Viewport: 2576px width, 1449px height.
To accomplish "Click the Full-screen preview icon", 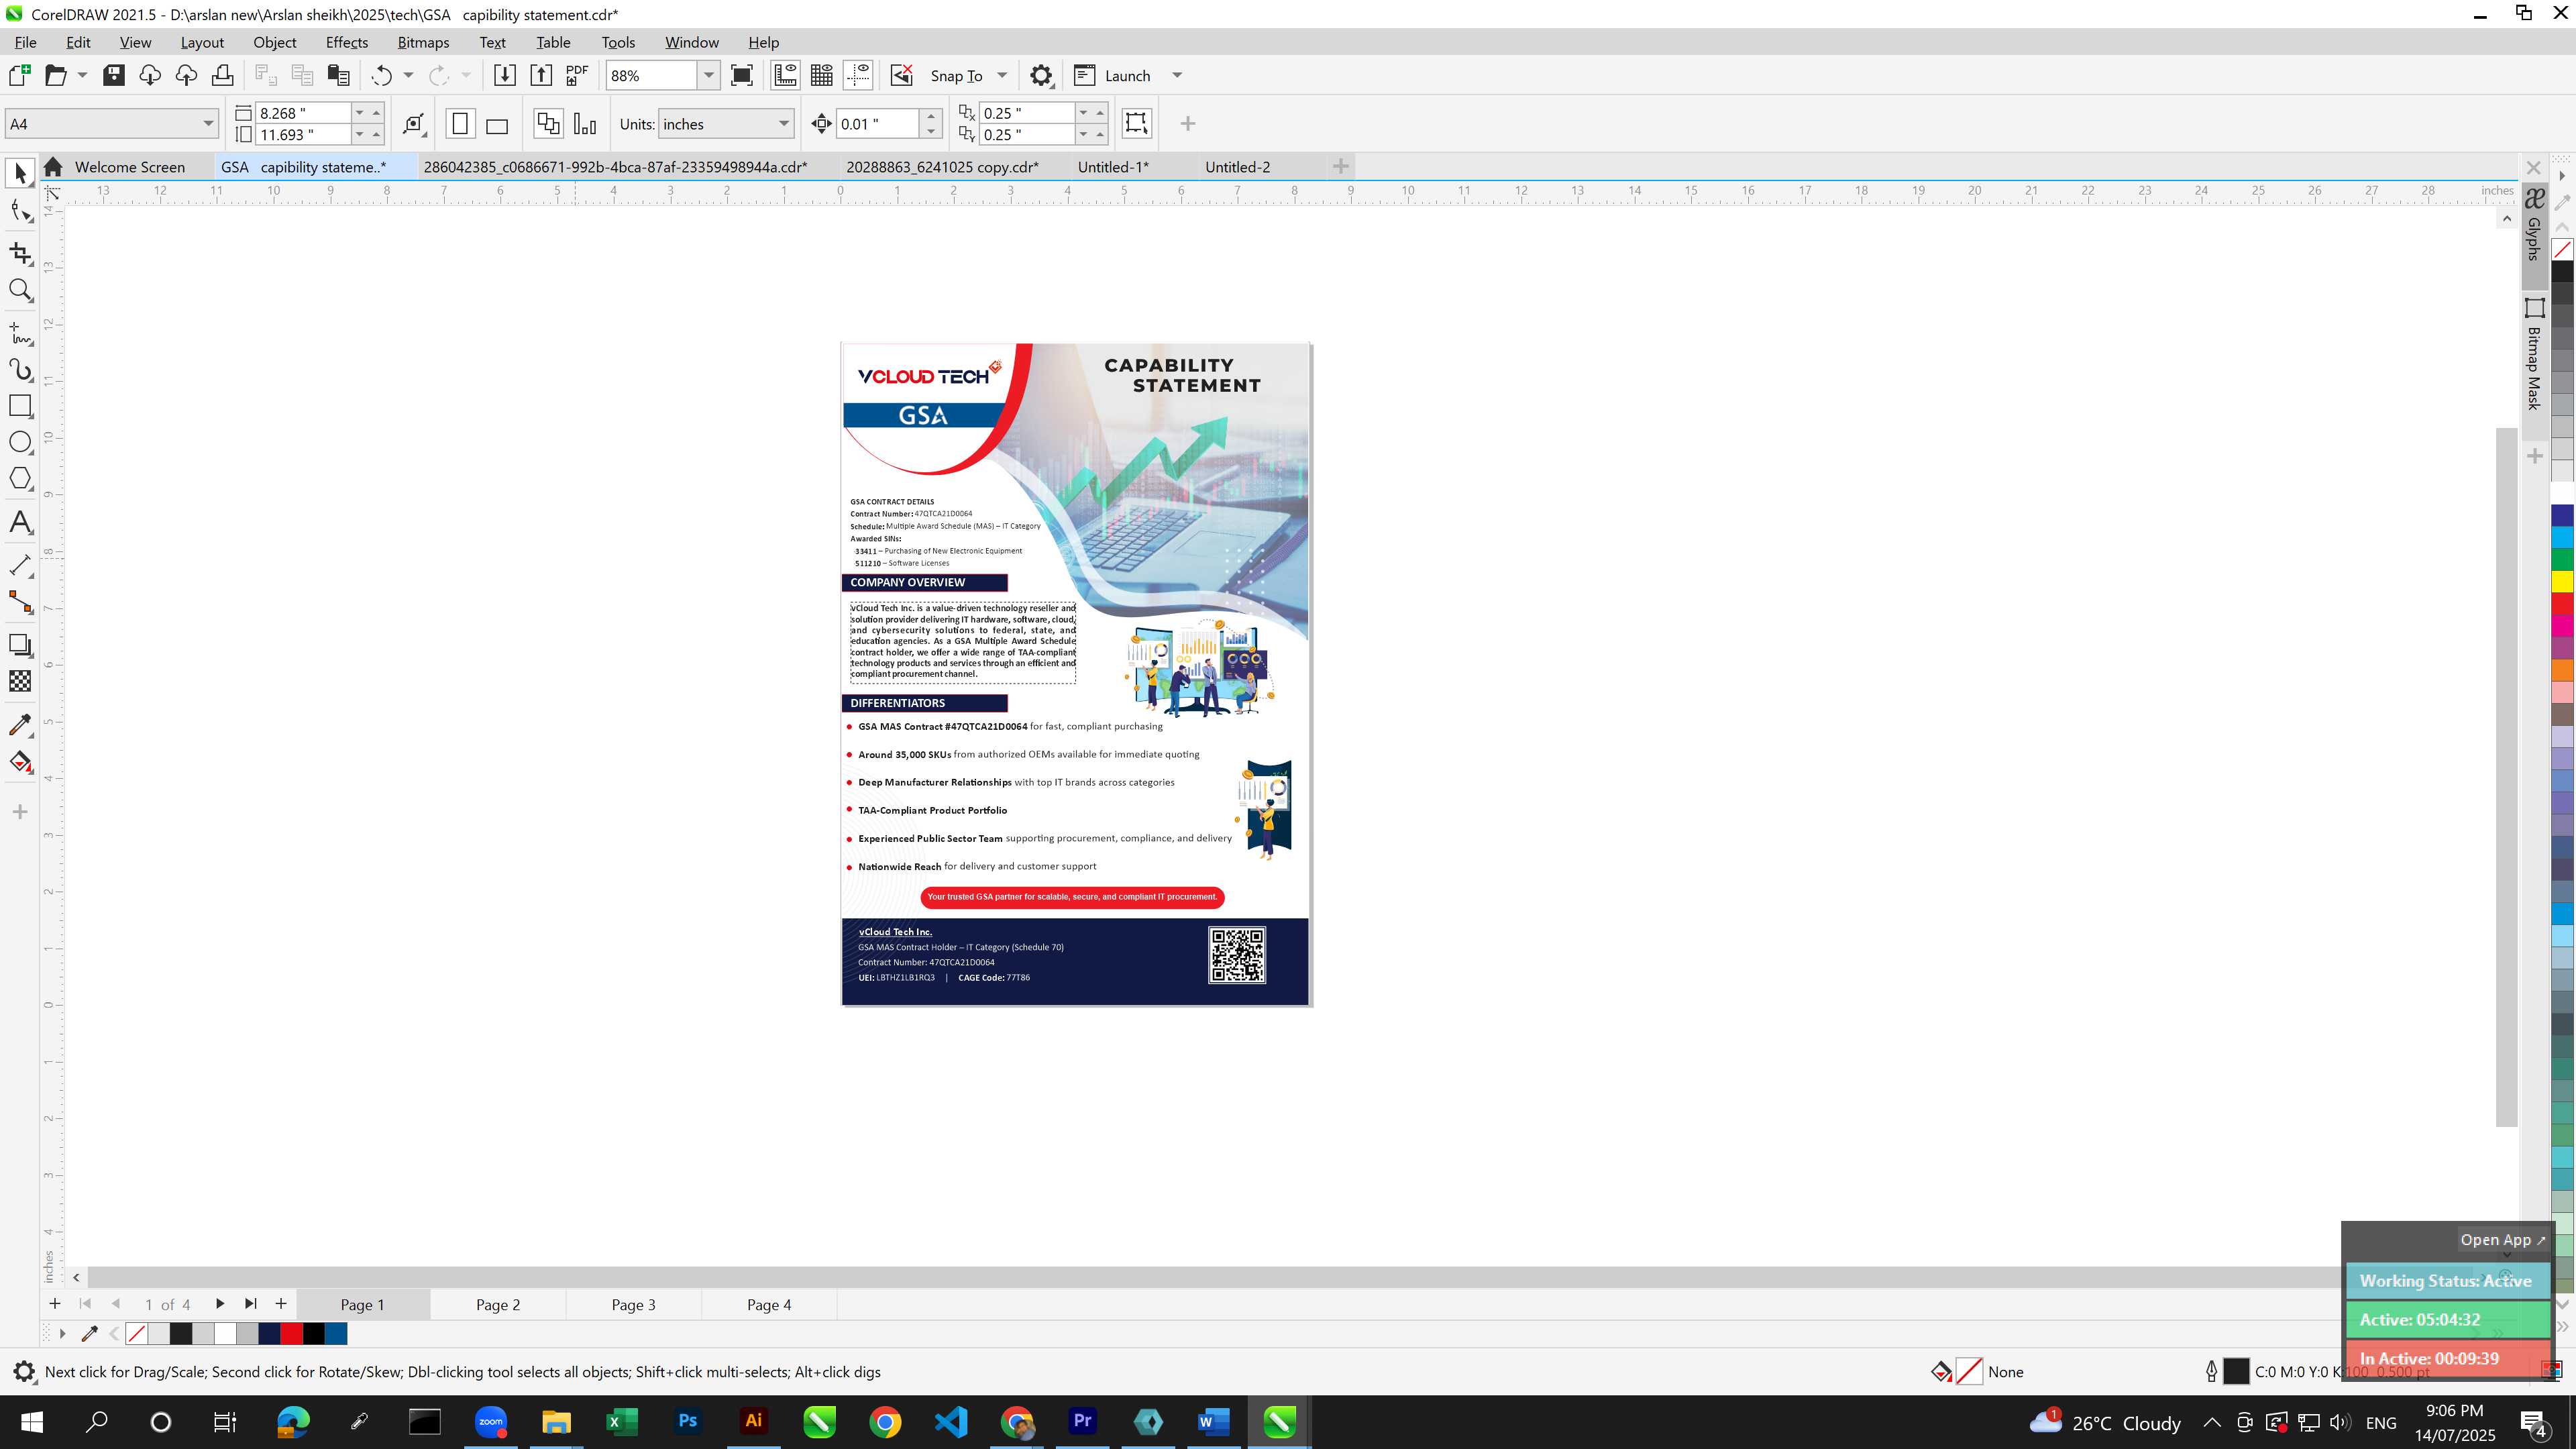I will 742,75.
